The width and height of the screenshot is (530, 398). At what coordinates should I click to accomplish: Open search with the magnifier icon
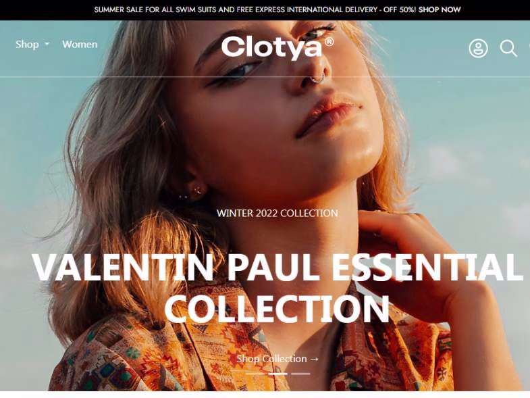pyautogui.click(x=508, y=49)
